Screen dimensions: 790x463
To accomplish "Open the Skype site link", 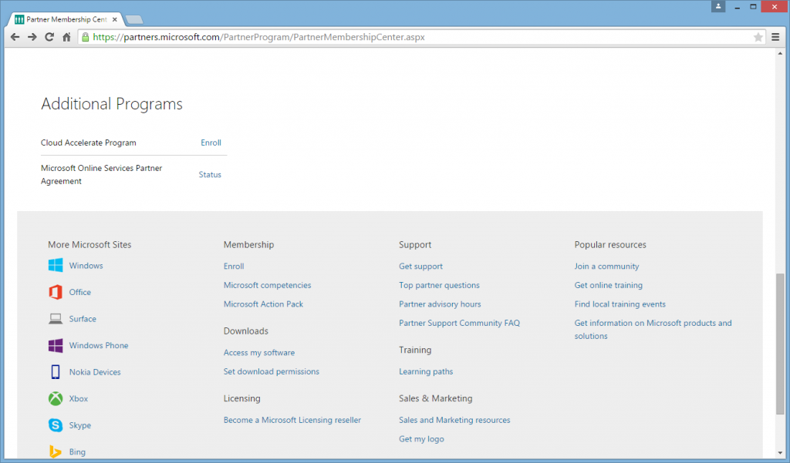I will pos(80,426).
